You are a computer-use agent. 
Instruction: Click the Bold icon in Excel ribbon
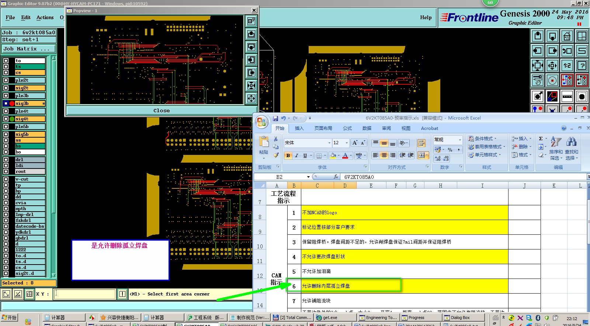288,156
